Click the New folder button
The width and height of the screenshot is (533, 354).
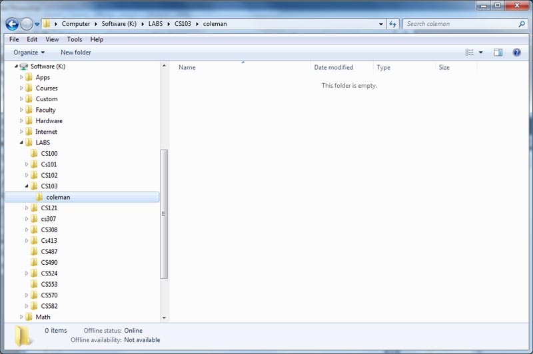(76, 53)
